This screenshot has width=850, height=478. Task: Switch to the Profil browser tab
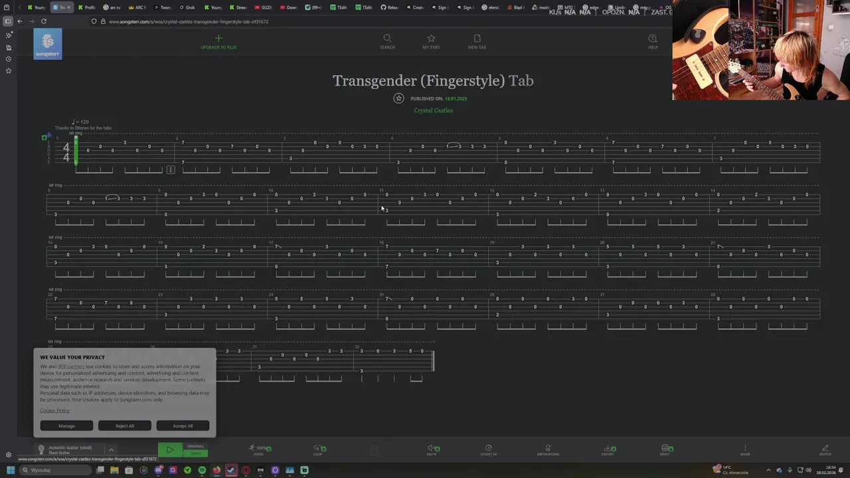pyautogui.click(x=87, y=7)
